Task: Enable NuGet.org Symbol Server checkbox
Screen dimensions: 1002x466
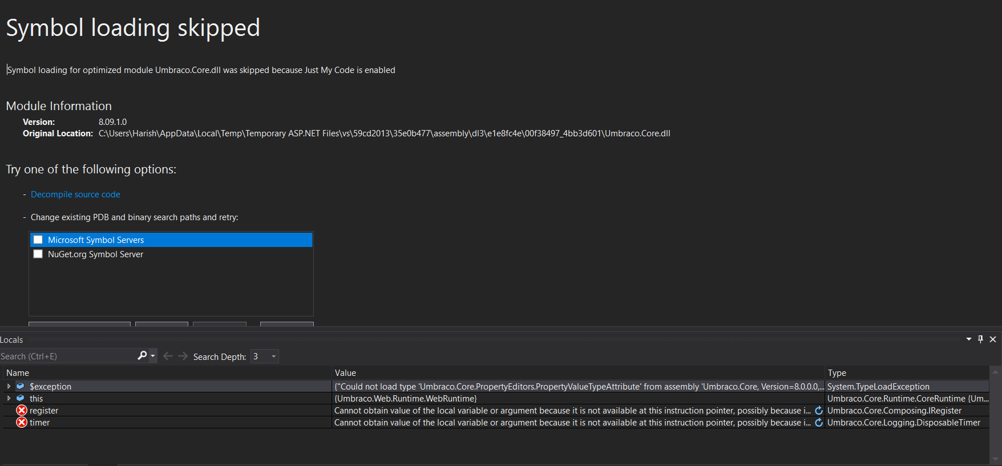Action: [38, 254]
